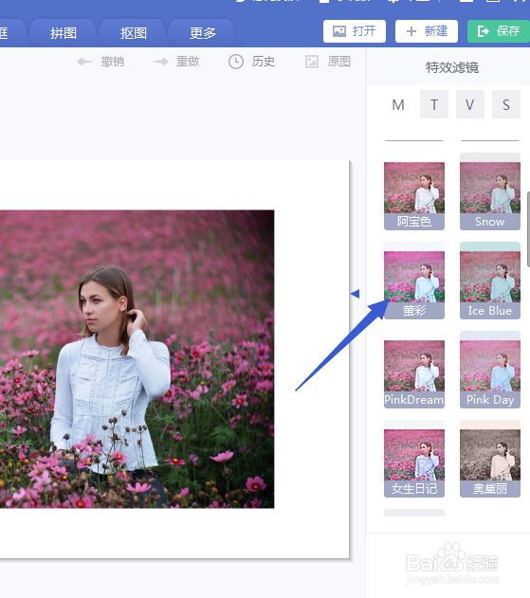View the 原图 original image
This screenshot has height=598, width=530.
328,62
